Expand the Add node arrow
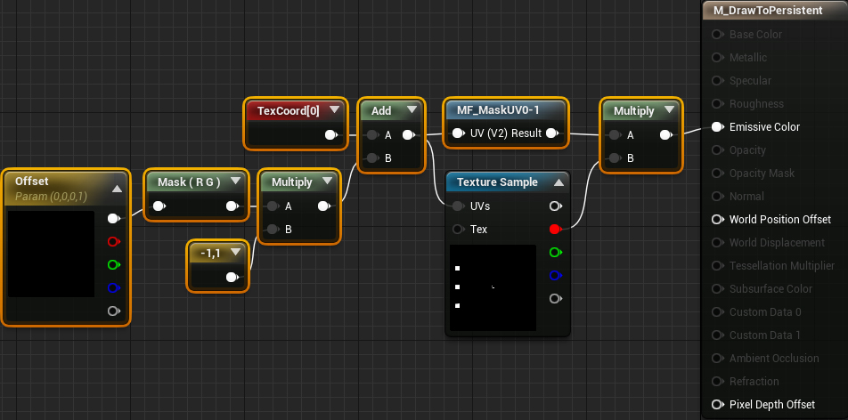 (412, 109)
